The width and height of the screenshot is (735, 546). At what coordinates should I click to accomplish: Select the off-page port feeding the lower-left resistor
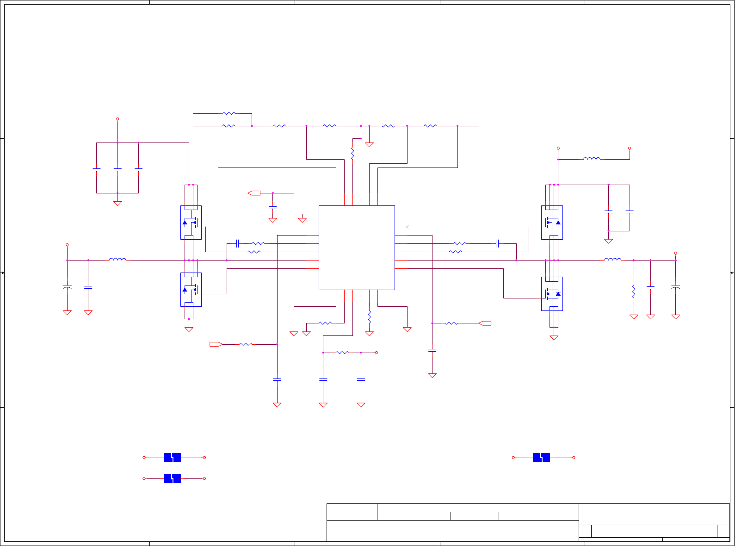coord(216,344)
